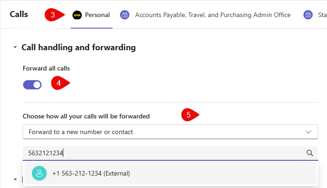
Task: Click the teal contact avatar icon
Action: tap(39, 173)
